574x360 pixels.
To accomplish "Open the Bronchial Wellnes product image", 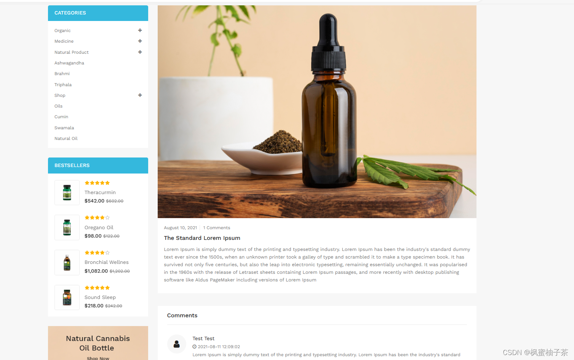I will [x=67, y=262].
